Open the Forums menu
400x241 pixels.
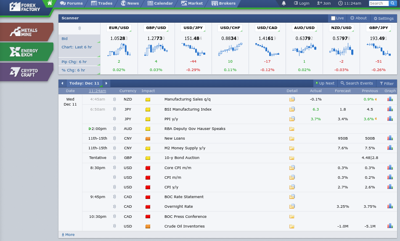[72, 3]
